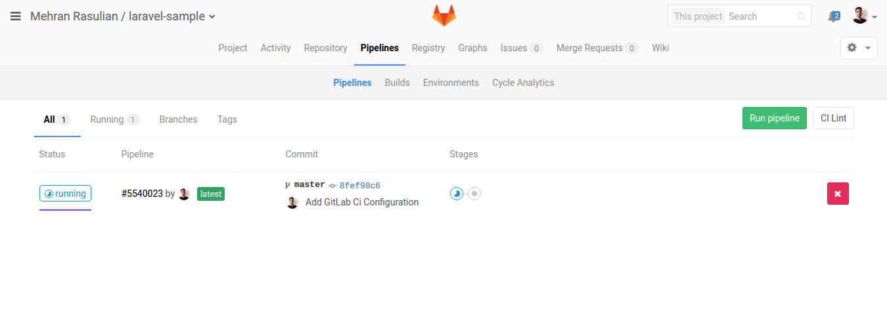Image resolution: width=887 pixels, height=313 pixels.
Task: Click the running first stage icon
Action: coord(457,194)
